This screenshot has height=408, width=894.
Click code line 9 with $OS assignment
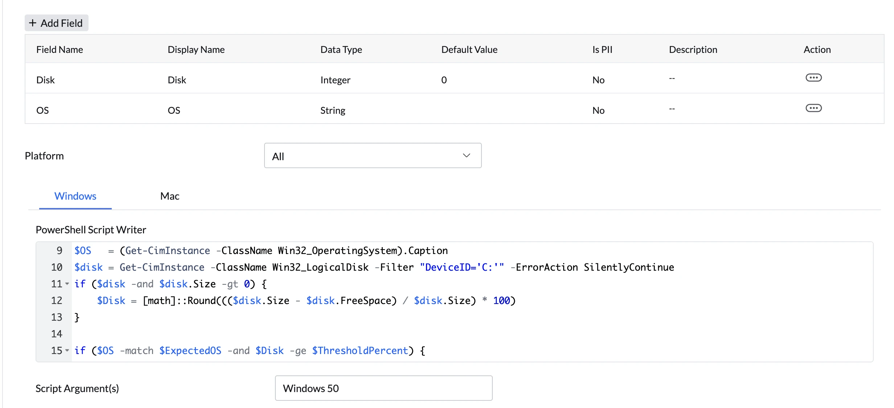coord(261,251)
